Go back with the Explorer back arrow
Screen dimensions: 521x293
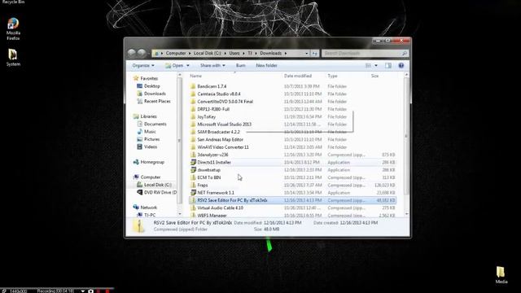point(132,53)
